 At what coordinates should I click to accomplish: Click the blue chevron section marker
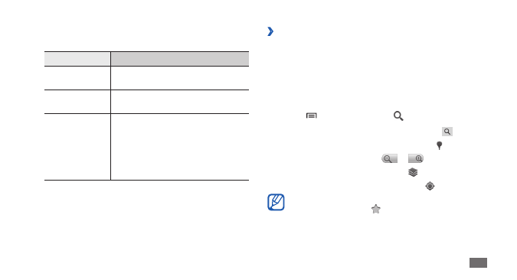pos(270,31)
